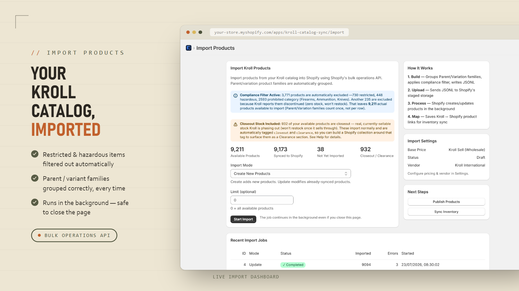519x291 pixels.
Task: Click the Import Products breadcrumb title
Action: click(215, 48)
